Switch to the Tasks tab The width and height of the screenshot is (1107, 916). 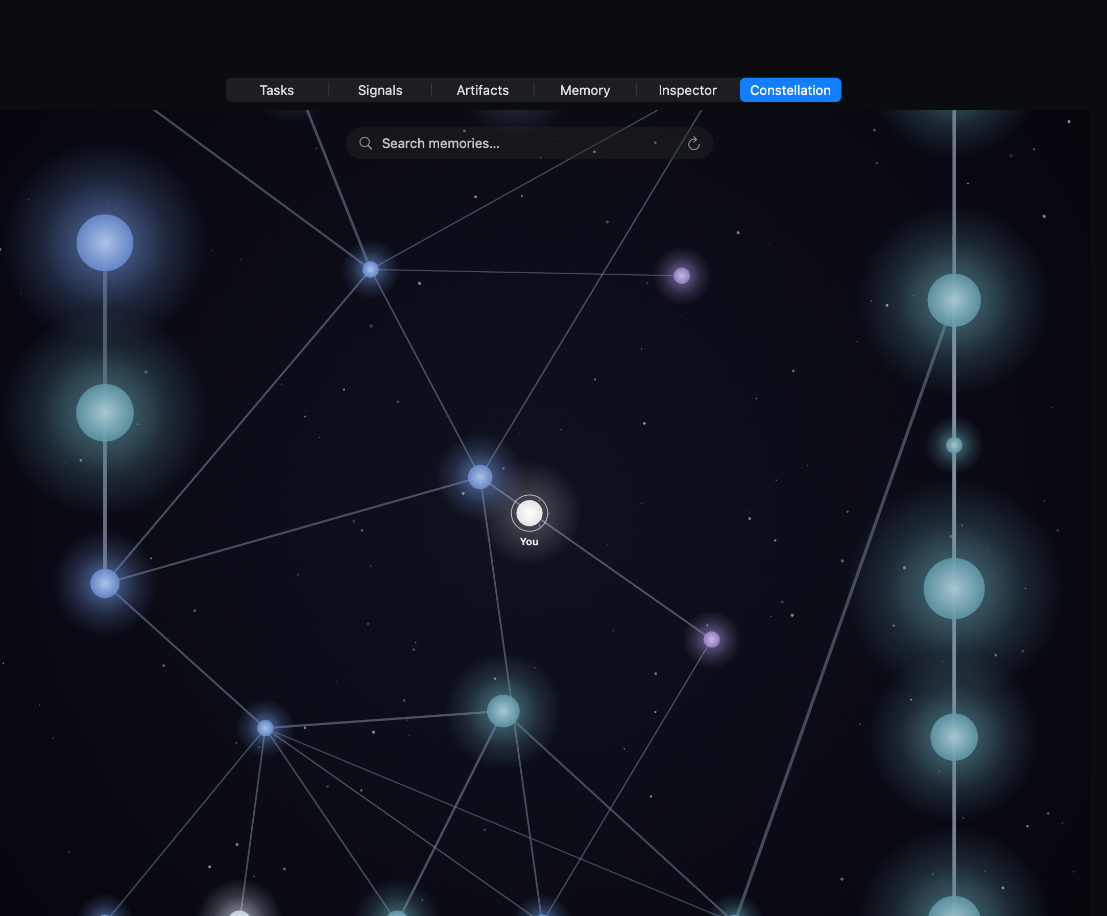(276, 90)
